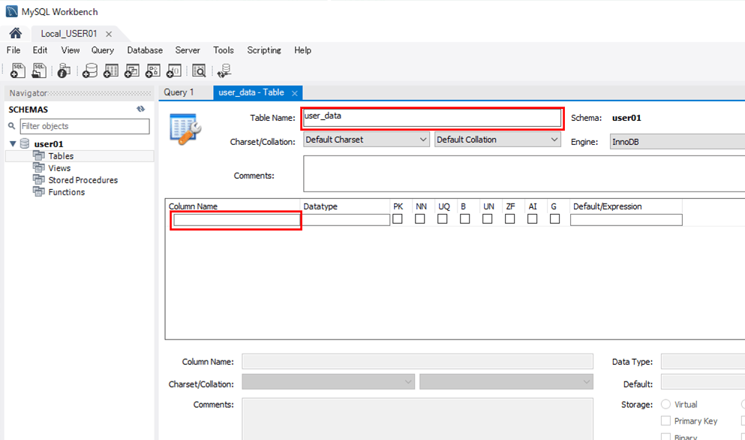
Task: Open the Default Collation dropdown
Action: click(497, 140)
